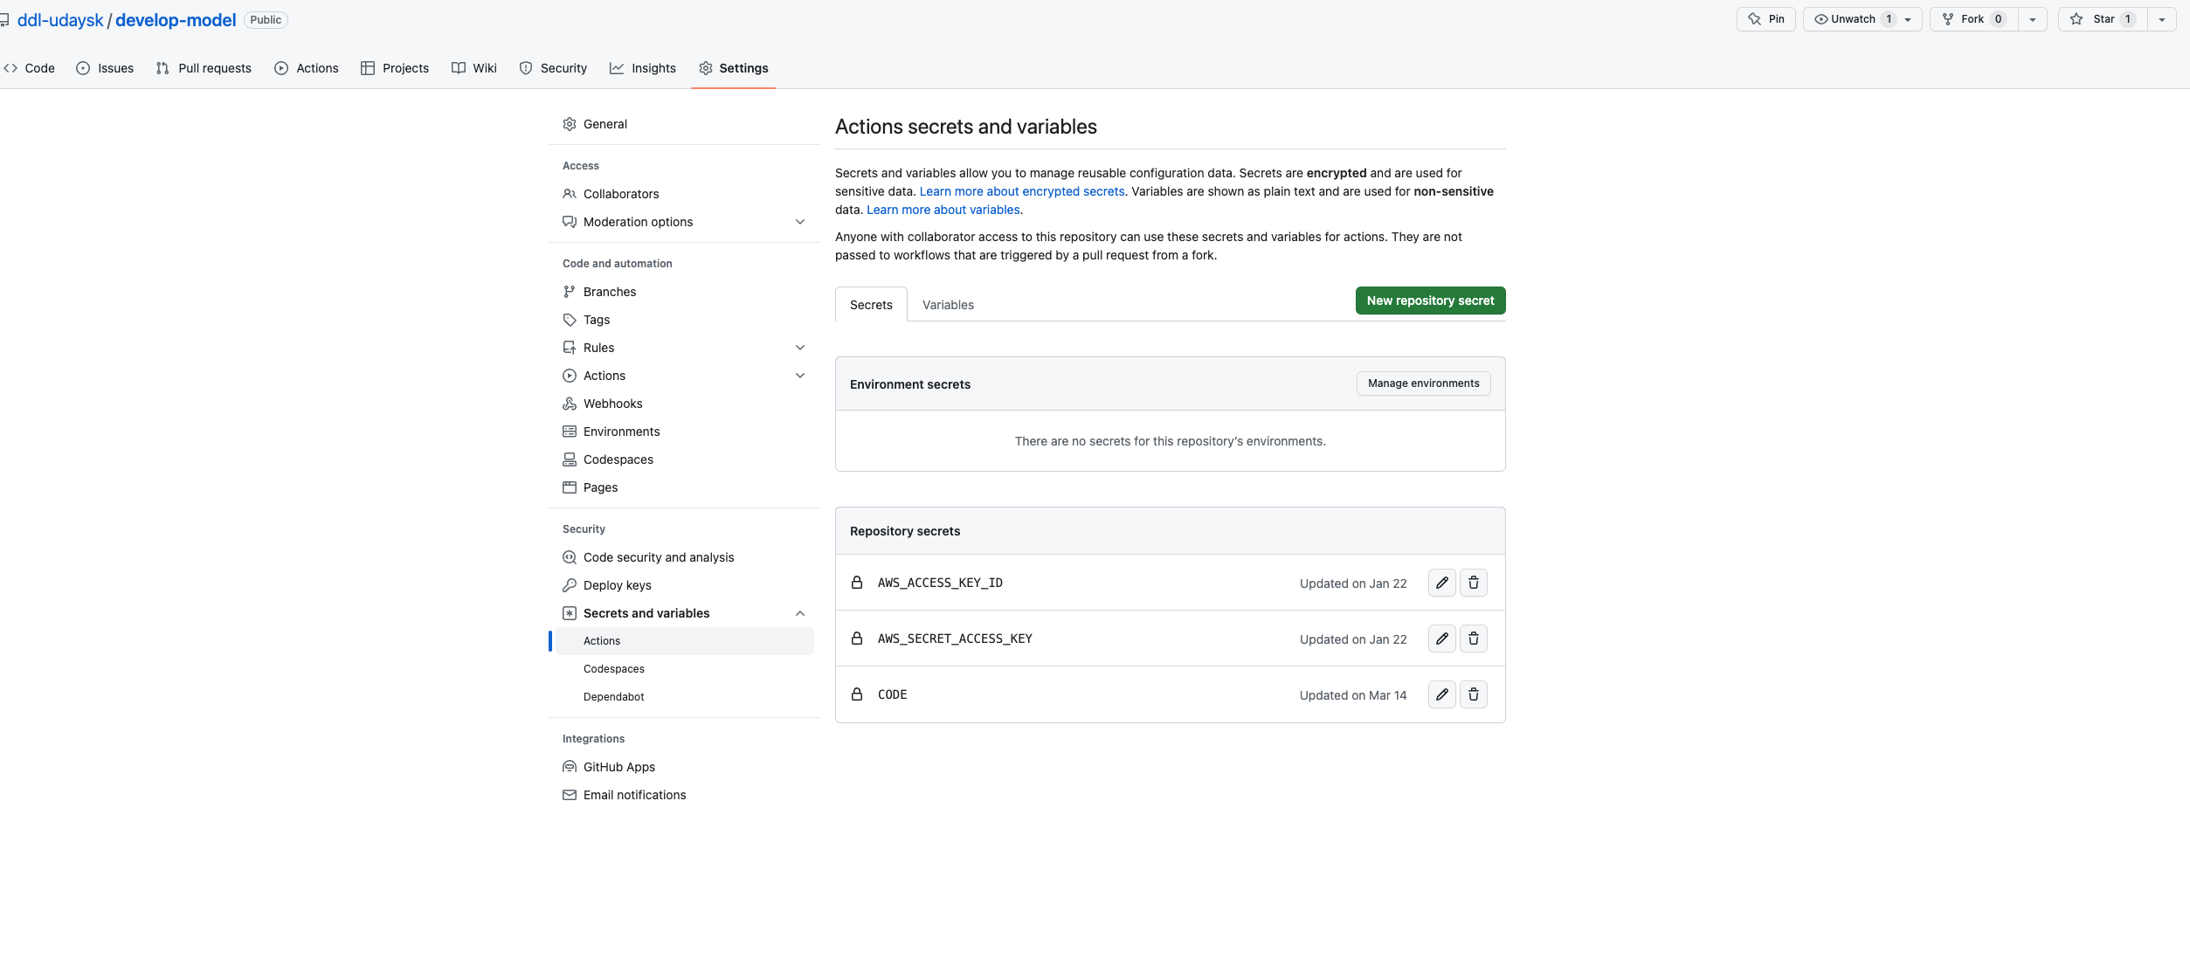
Task: Click pencil icon for AWS_SECRET_ACCESS_KEY
Action: pos(1441,639)
